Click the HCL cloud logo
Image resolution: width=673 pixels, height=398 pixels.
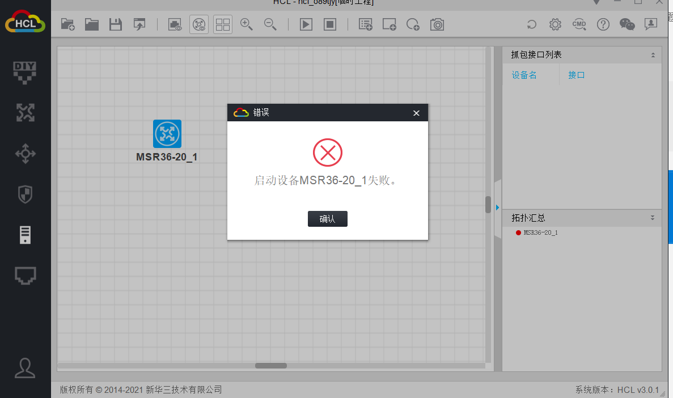click(25, 22)
